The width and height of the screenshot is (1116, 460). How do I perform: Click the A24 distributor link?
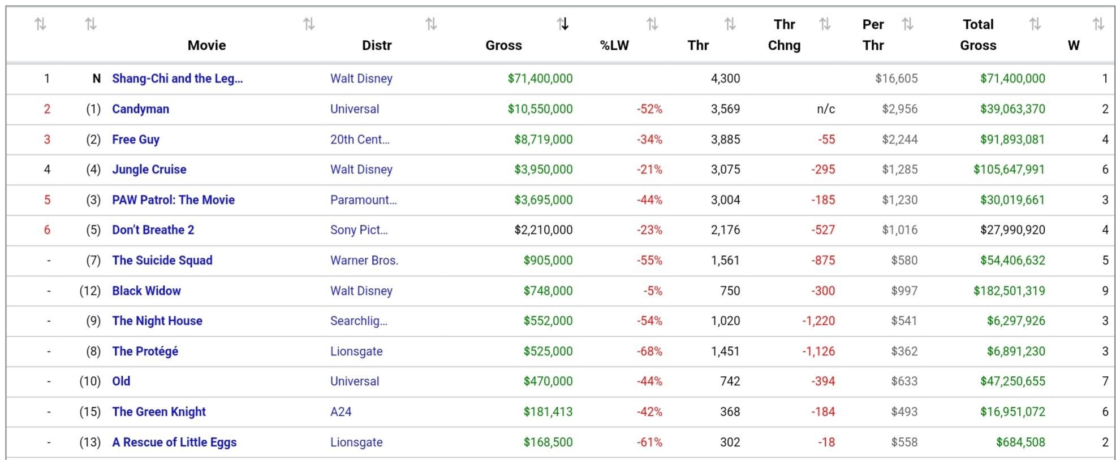click(341, 412)
